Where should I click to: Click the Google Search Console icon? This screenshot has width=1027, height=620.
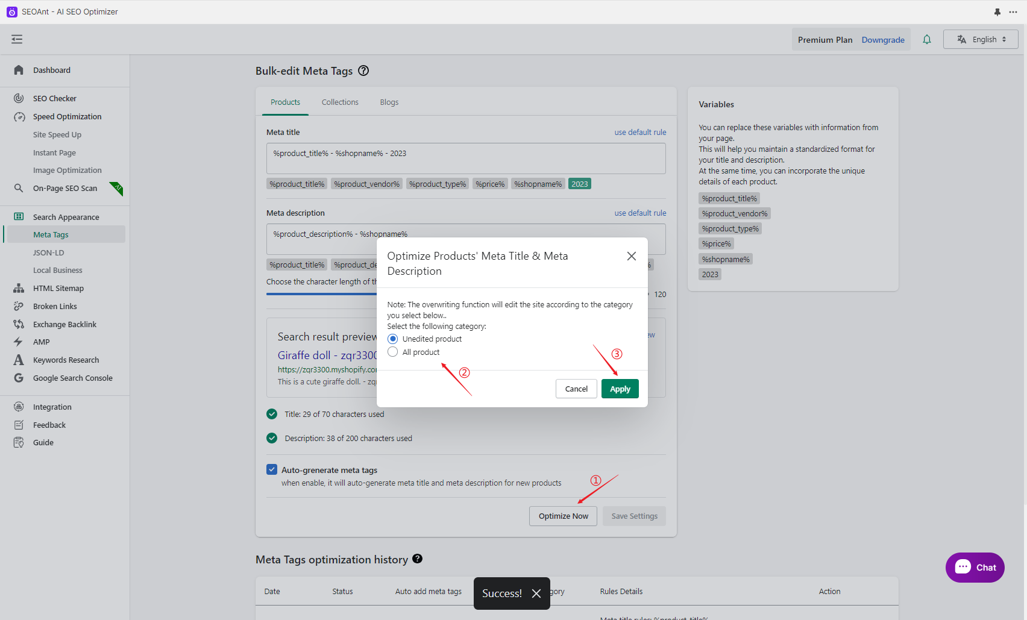19,378
